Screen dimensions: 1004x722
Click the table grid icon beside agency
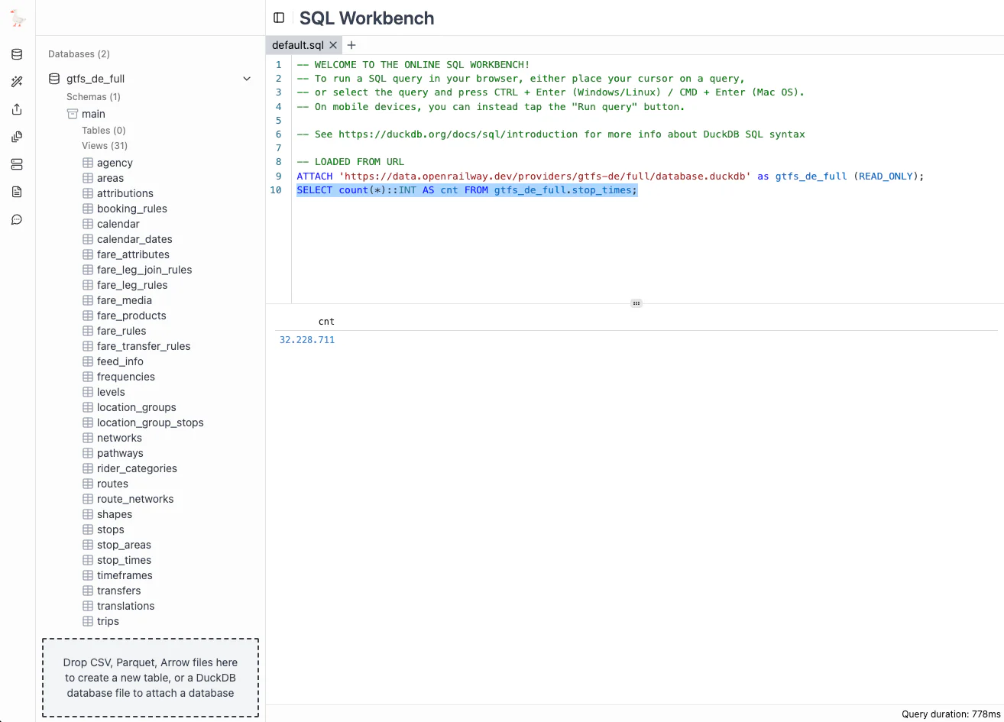coord(88,163)
